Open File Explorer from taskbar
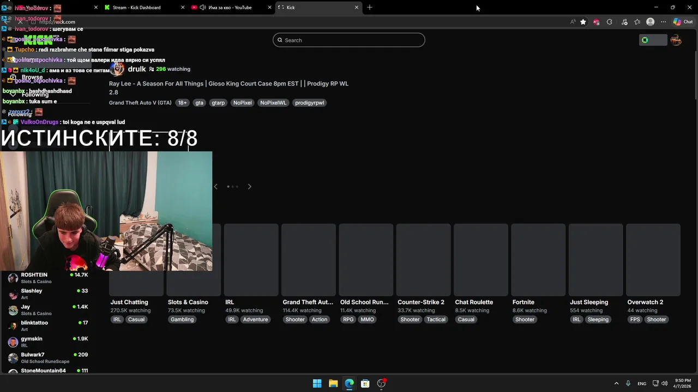 tap(333, 383)
